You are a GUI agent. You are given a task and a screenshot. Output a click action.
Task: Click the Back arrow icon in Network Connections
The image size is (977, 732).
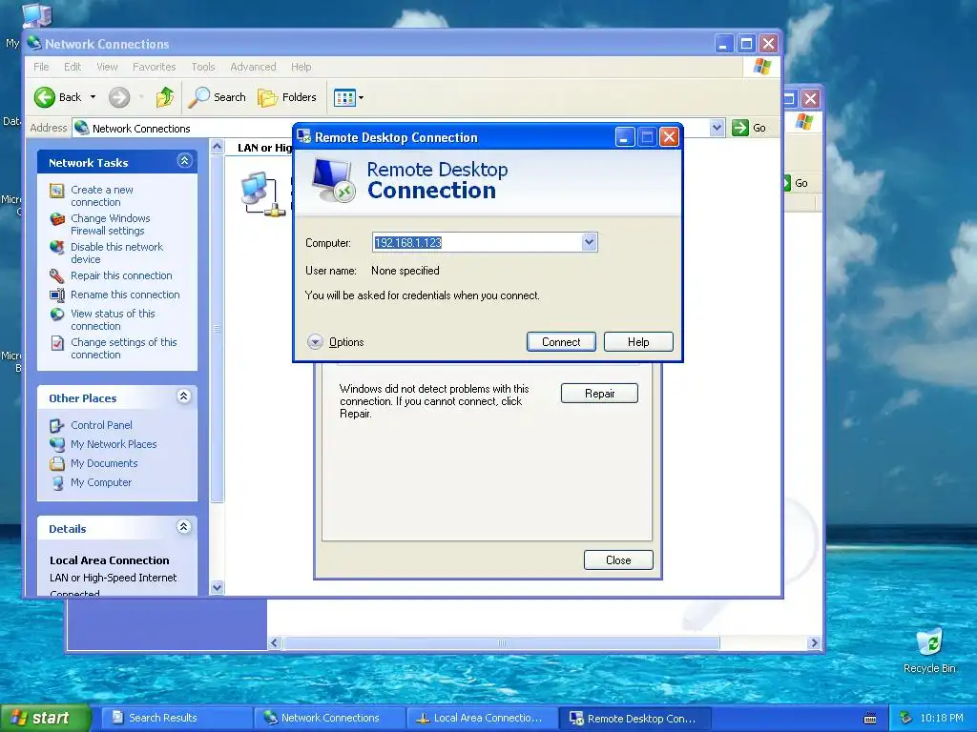point(44,97)
